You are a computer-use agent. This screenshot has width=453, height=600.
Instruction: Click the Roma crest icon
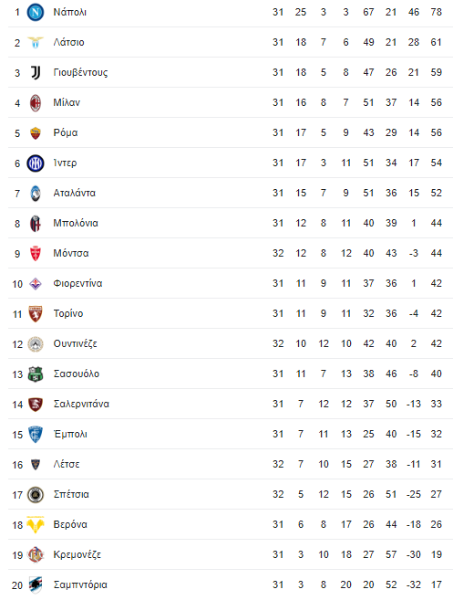click(x=36, y=132)
